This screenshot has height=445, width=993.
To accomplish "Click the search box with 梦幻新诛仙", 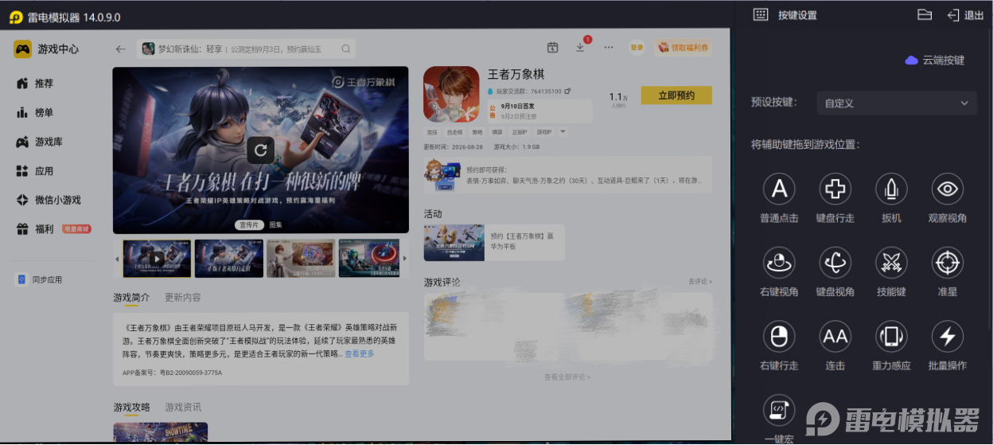I will 246,49.
